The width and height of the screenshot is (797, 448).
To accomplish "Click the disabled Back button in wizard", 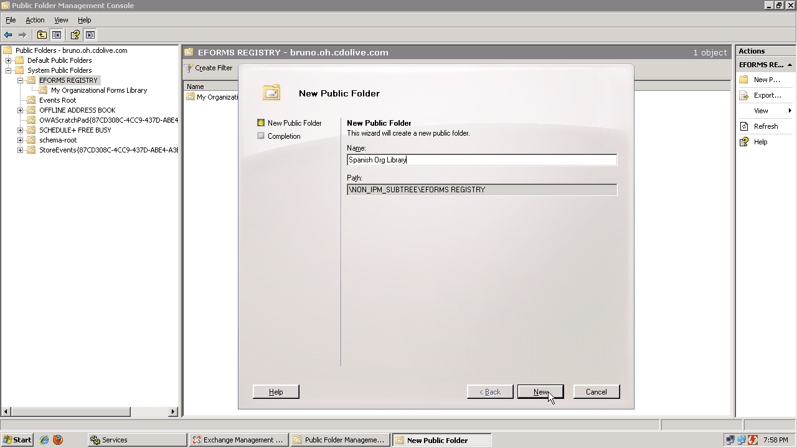I will pos(490,392).
